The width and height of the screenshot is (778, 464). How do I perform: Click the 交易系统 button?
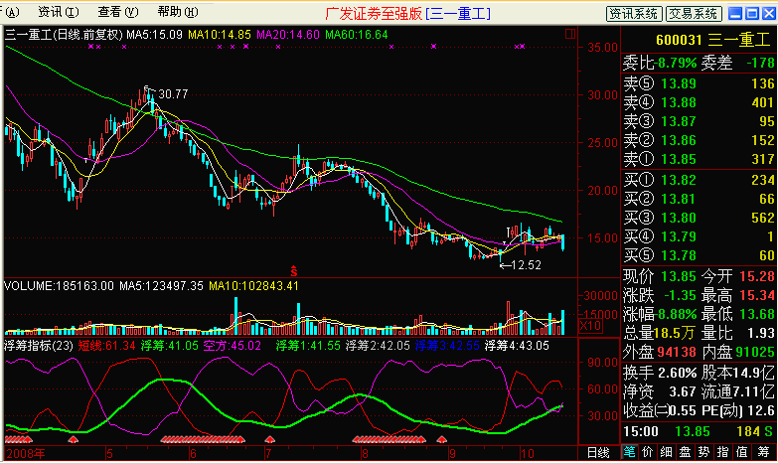coord(694,13)
